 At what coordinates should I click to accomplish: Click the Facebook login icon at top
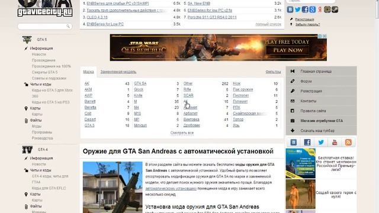click(305, 9)
